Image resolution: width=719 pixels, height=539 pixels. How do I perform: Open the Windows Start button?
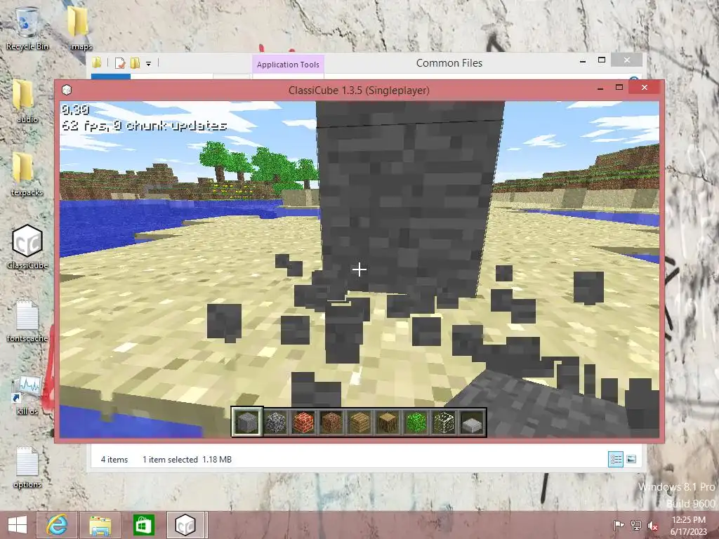18,525
